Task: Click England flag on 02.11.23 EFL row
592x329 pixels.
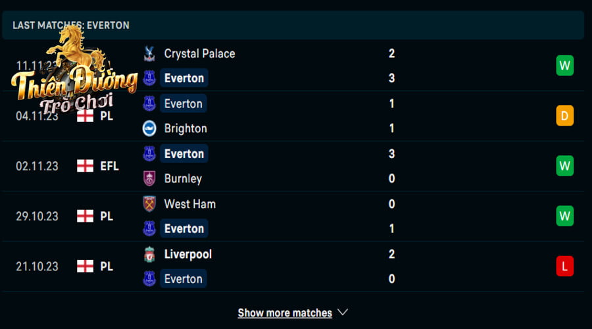Action: tap(85, 166)
